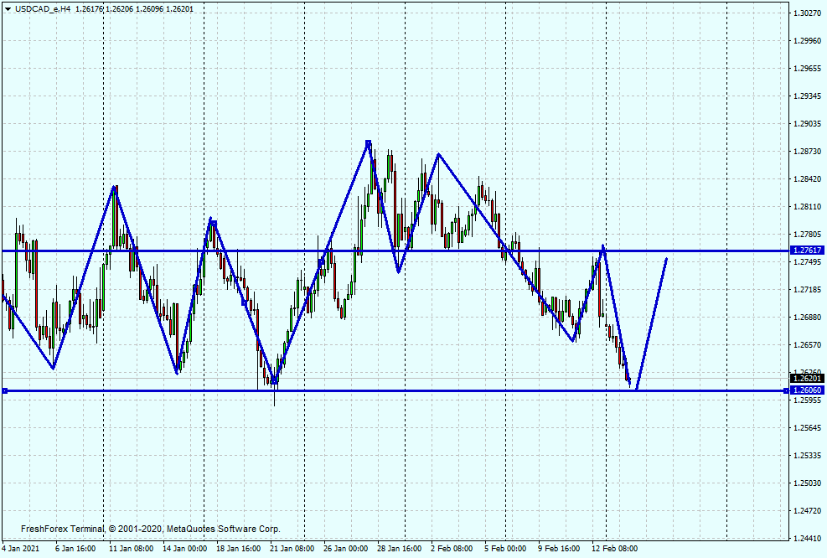Click the 5 Feb 00:00 time label
Screen dimensions: 827x558
(x=505, y=549)
